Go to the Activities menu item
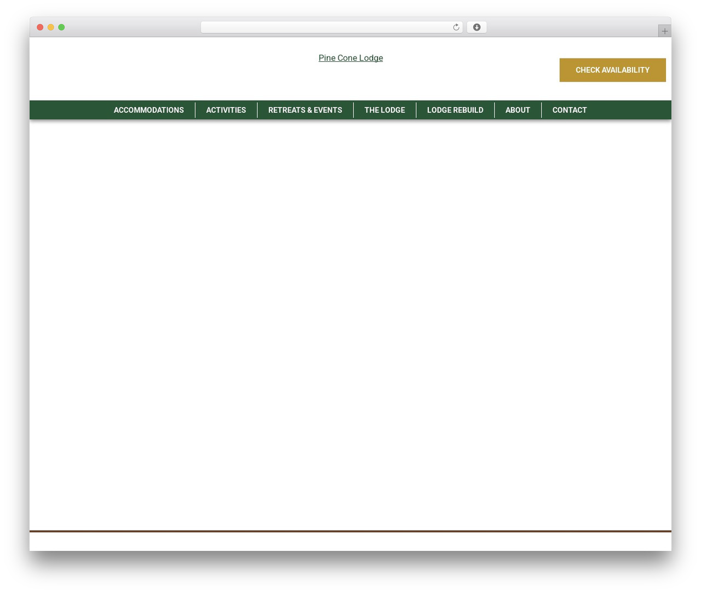This screenshot has height=593, width=701. click(226, 110)
